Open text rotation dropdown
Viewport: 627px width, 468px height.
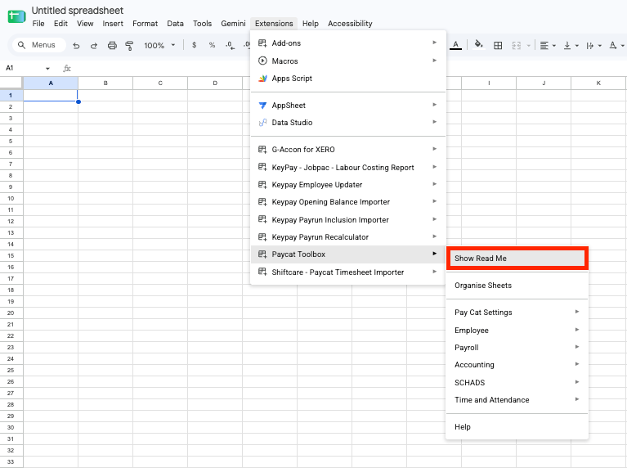click(x=616, y=46)
